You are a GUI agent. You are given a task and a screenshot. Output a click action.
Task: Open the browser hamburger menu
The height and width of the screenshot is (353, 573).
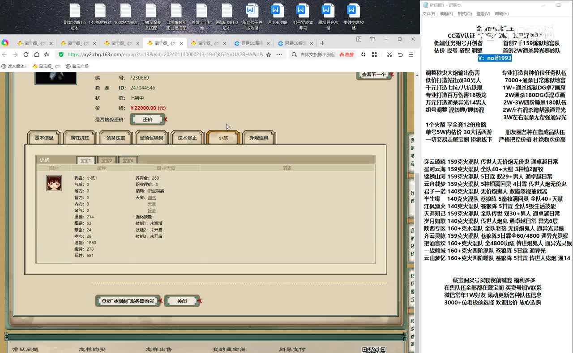(411, 55)
